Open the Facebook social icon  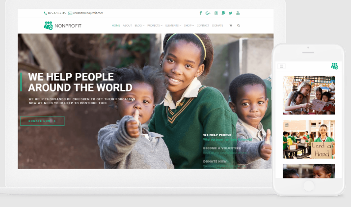(201, 13)
